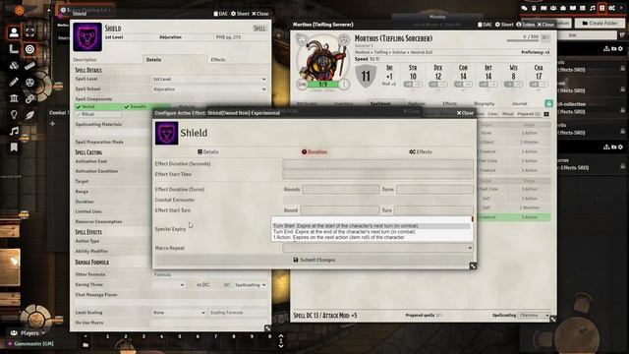
Task: Open the DC Spellcasting dropdown
Action: pyautogui.click(x=250, y=285)
